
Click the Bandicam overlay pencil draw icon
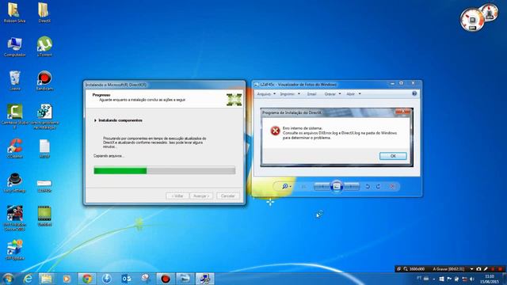coord(486,269)
